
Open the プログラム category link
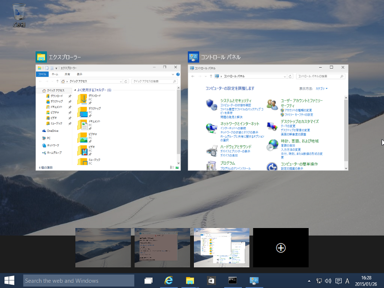[x=228, y=163]
